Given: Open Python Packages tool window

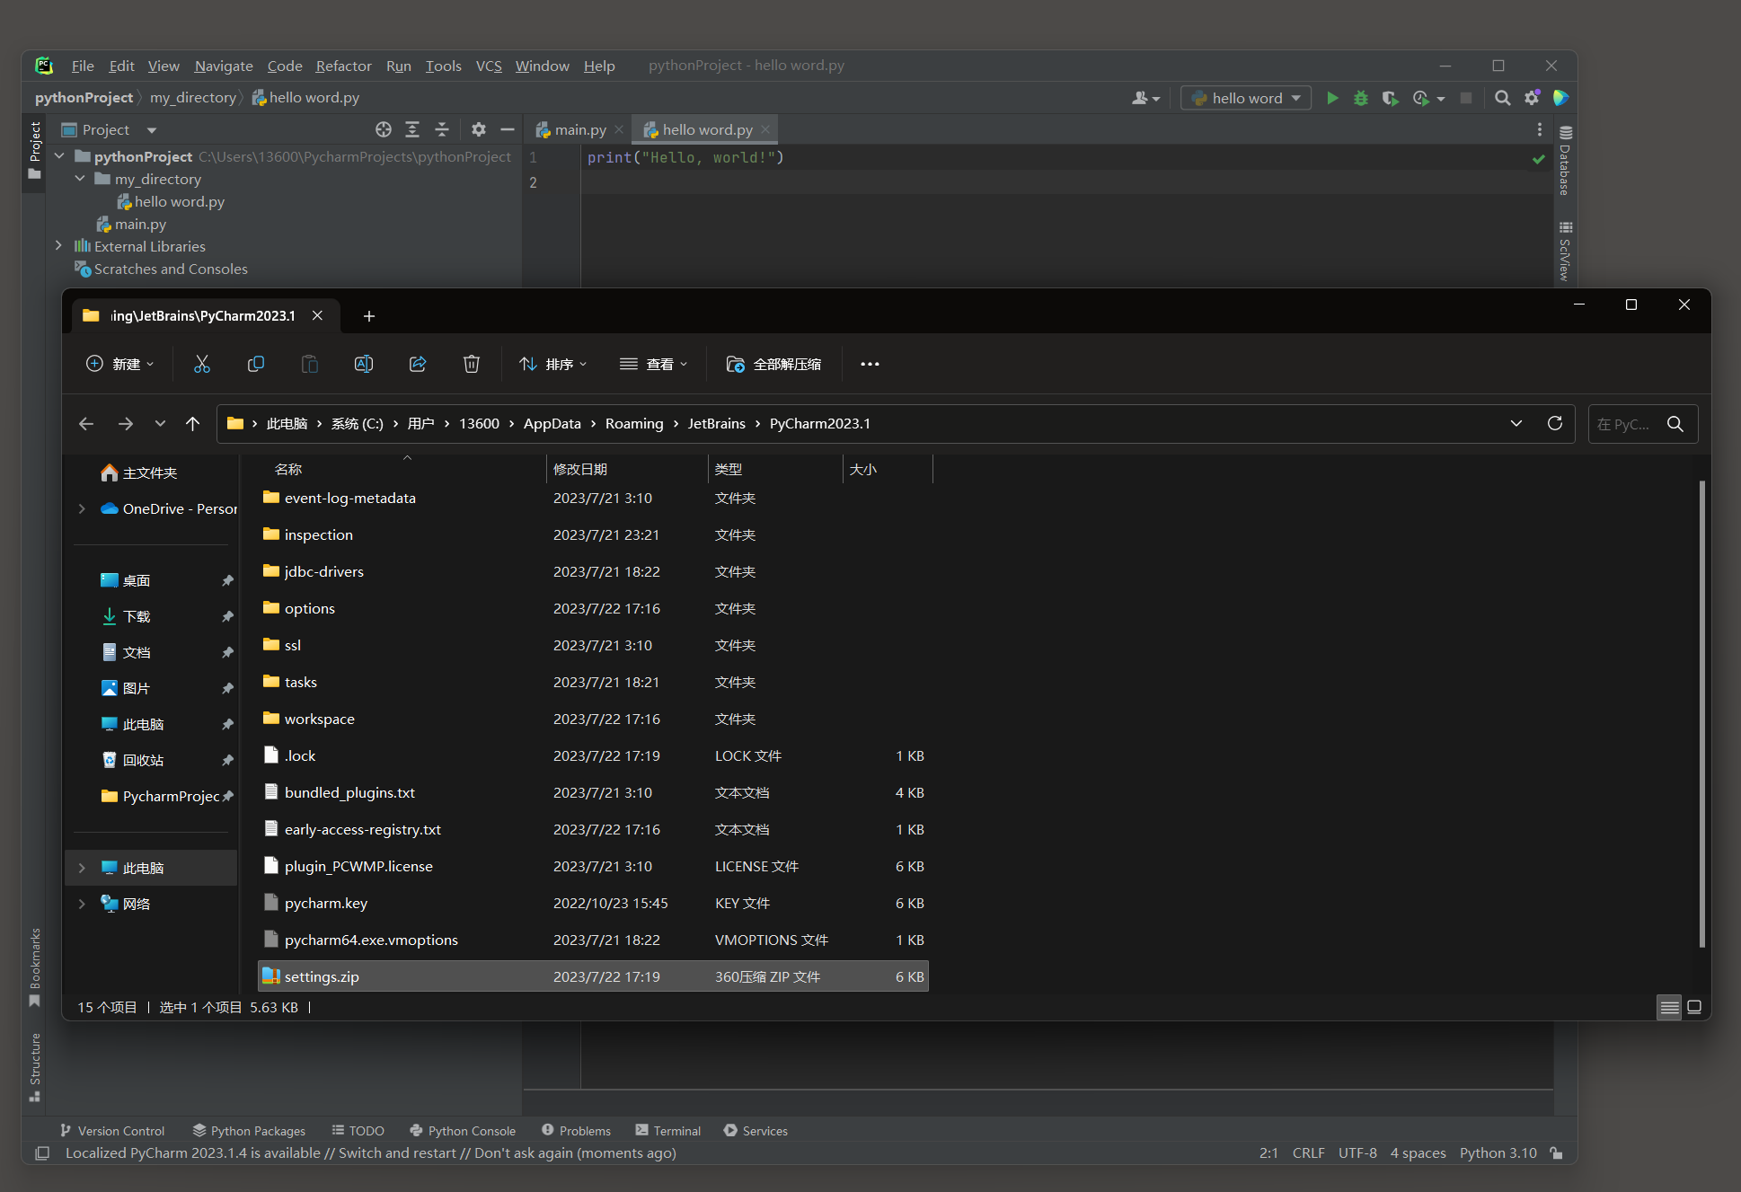Looking at the screenshot, I should point(250,1131).
